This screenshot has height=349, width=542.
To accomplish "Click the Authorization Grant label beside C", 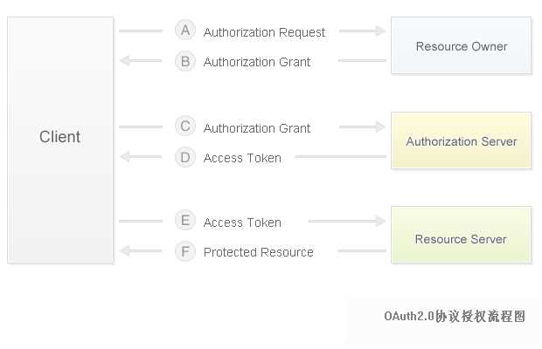I will [x=257, y=128].
